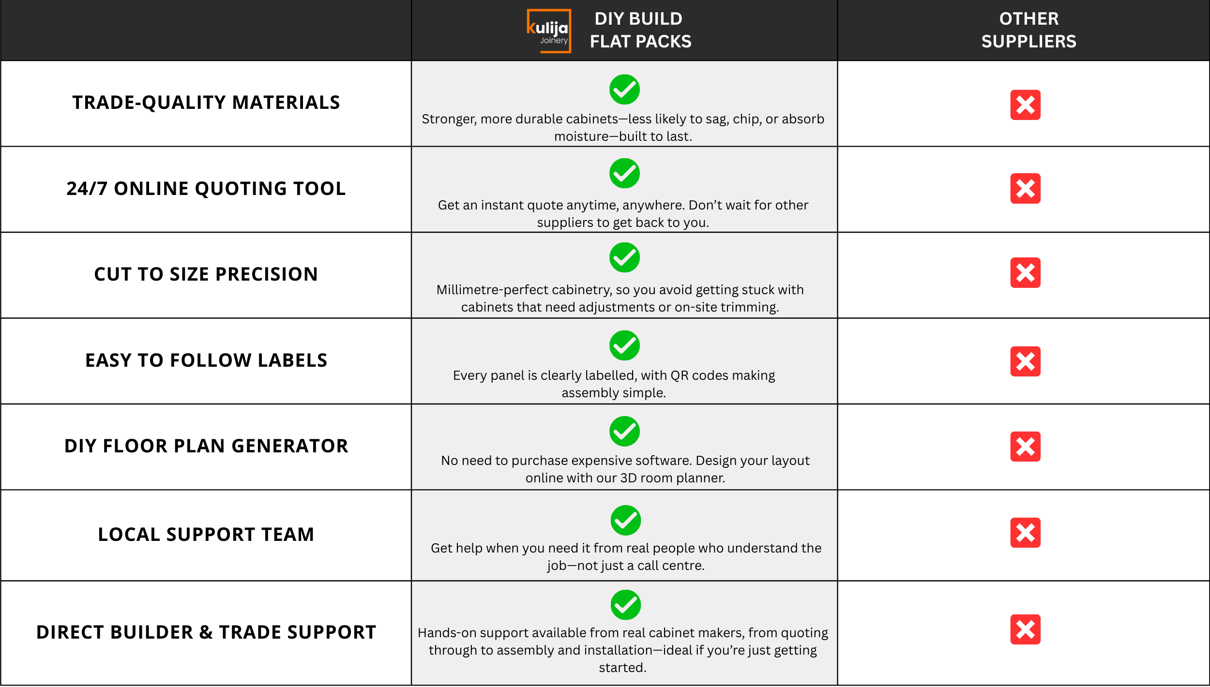This screenshot has width=1210, height=687.
Task: Click the green check for Direct Builder & Trade Support
Action: [625, 605]
